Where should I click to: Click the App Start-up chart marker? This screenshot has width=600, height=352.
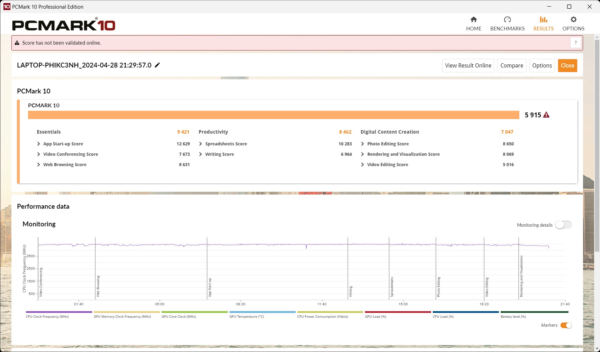(x=210, y=287)
